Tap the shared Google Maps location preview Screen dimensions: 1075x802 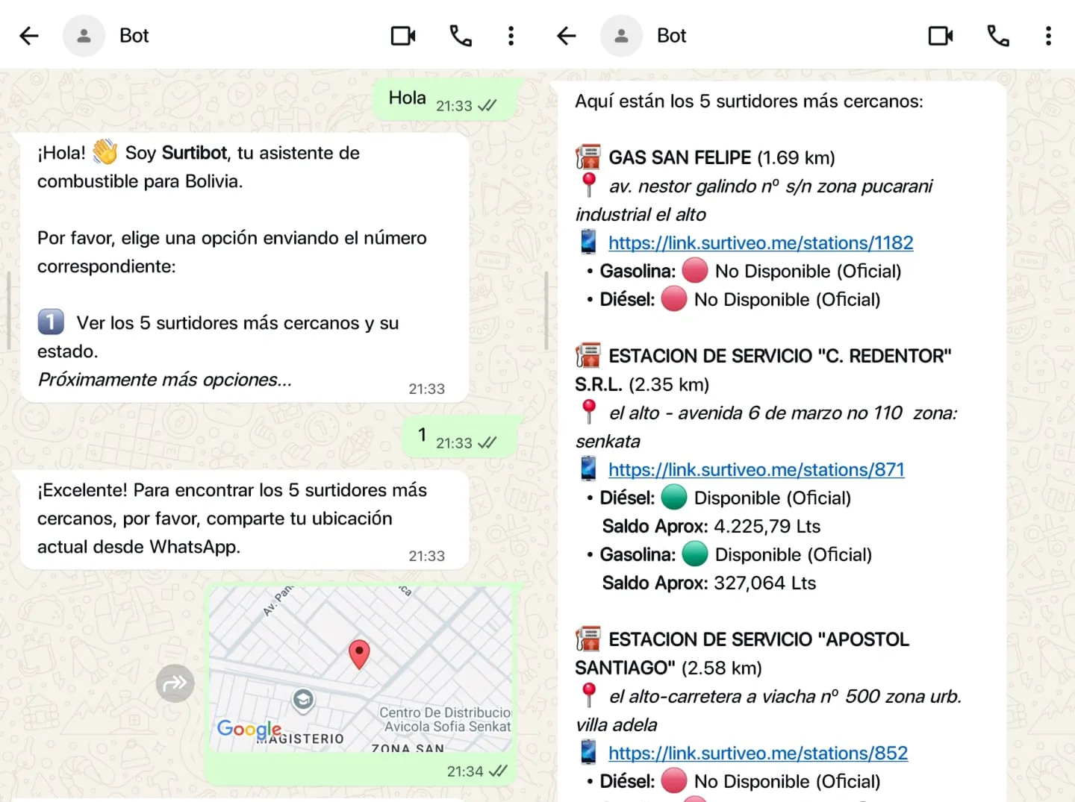coord(361,664)
